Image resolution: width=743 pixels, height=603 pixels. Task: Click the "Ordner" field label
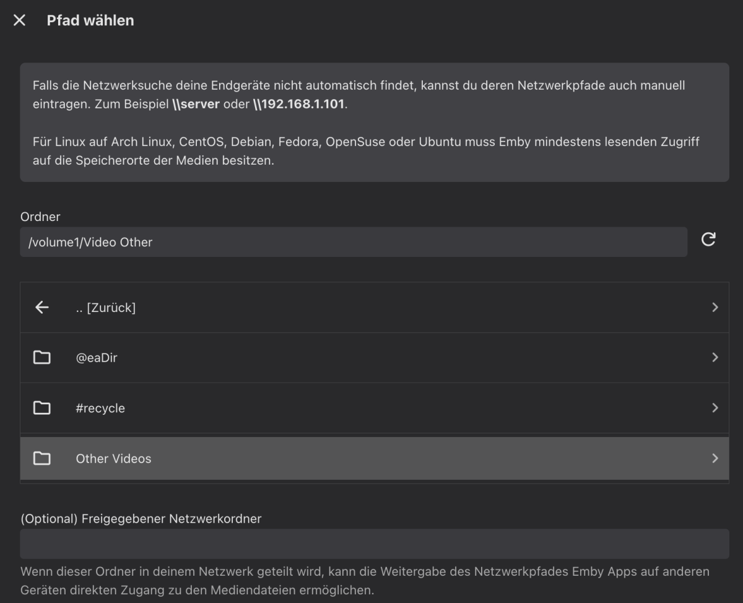40,217
